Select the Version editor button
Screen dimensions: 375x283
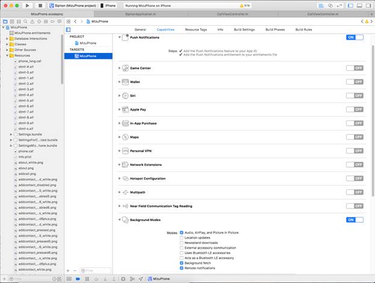(x=339, y=5)
